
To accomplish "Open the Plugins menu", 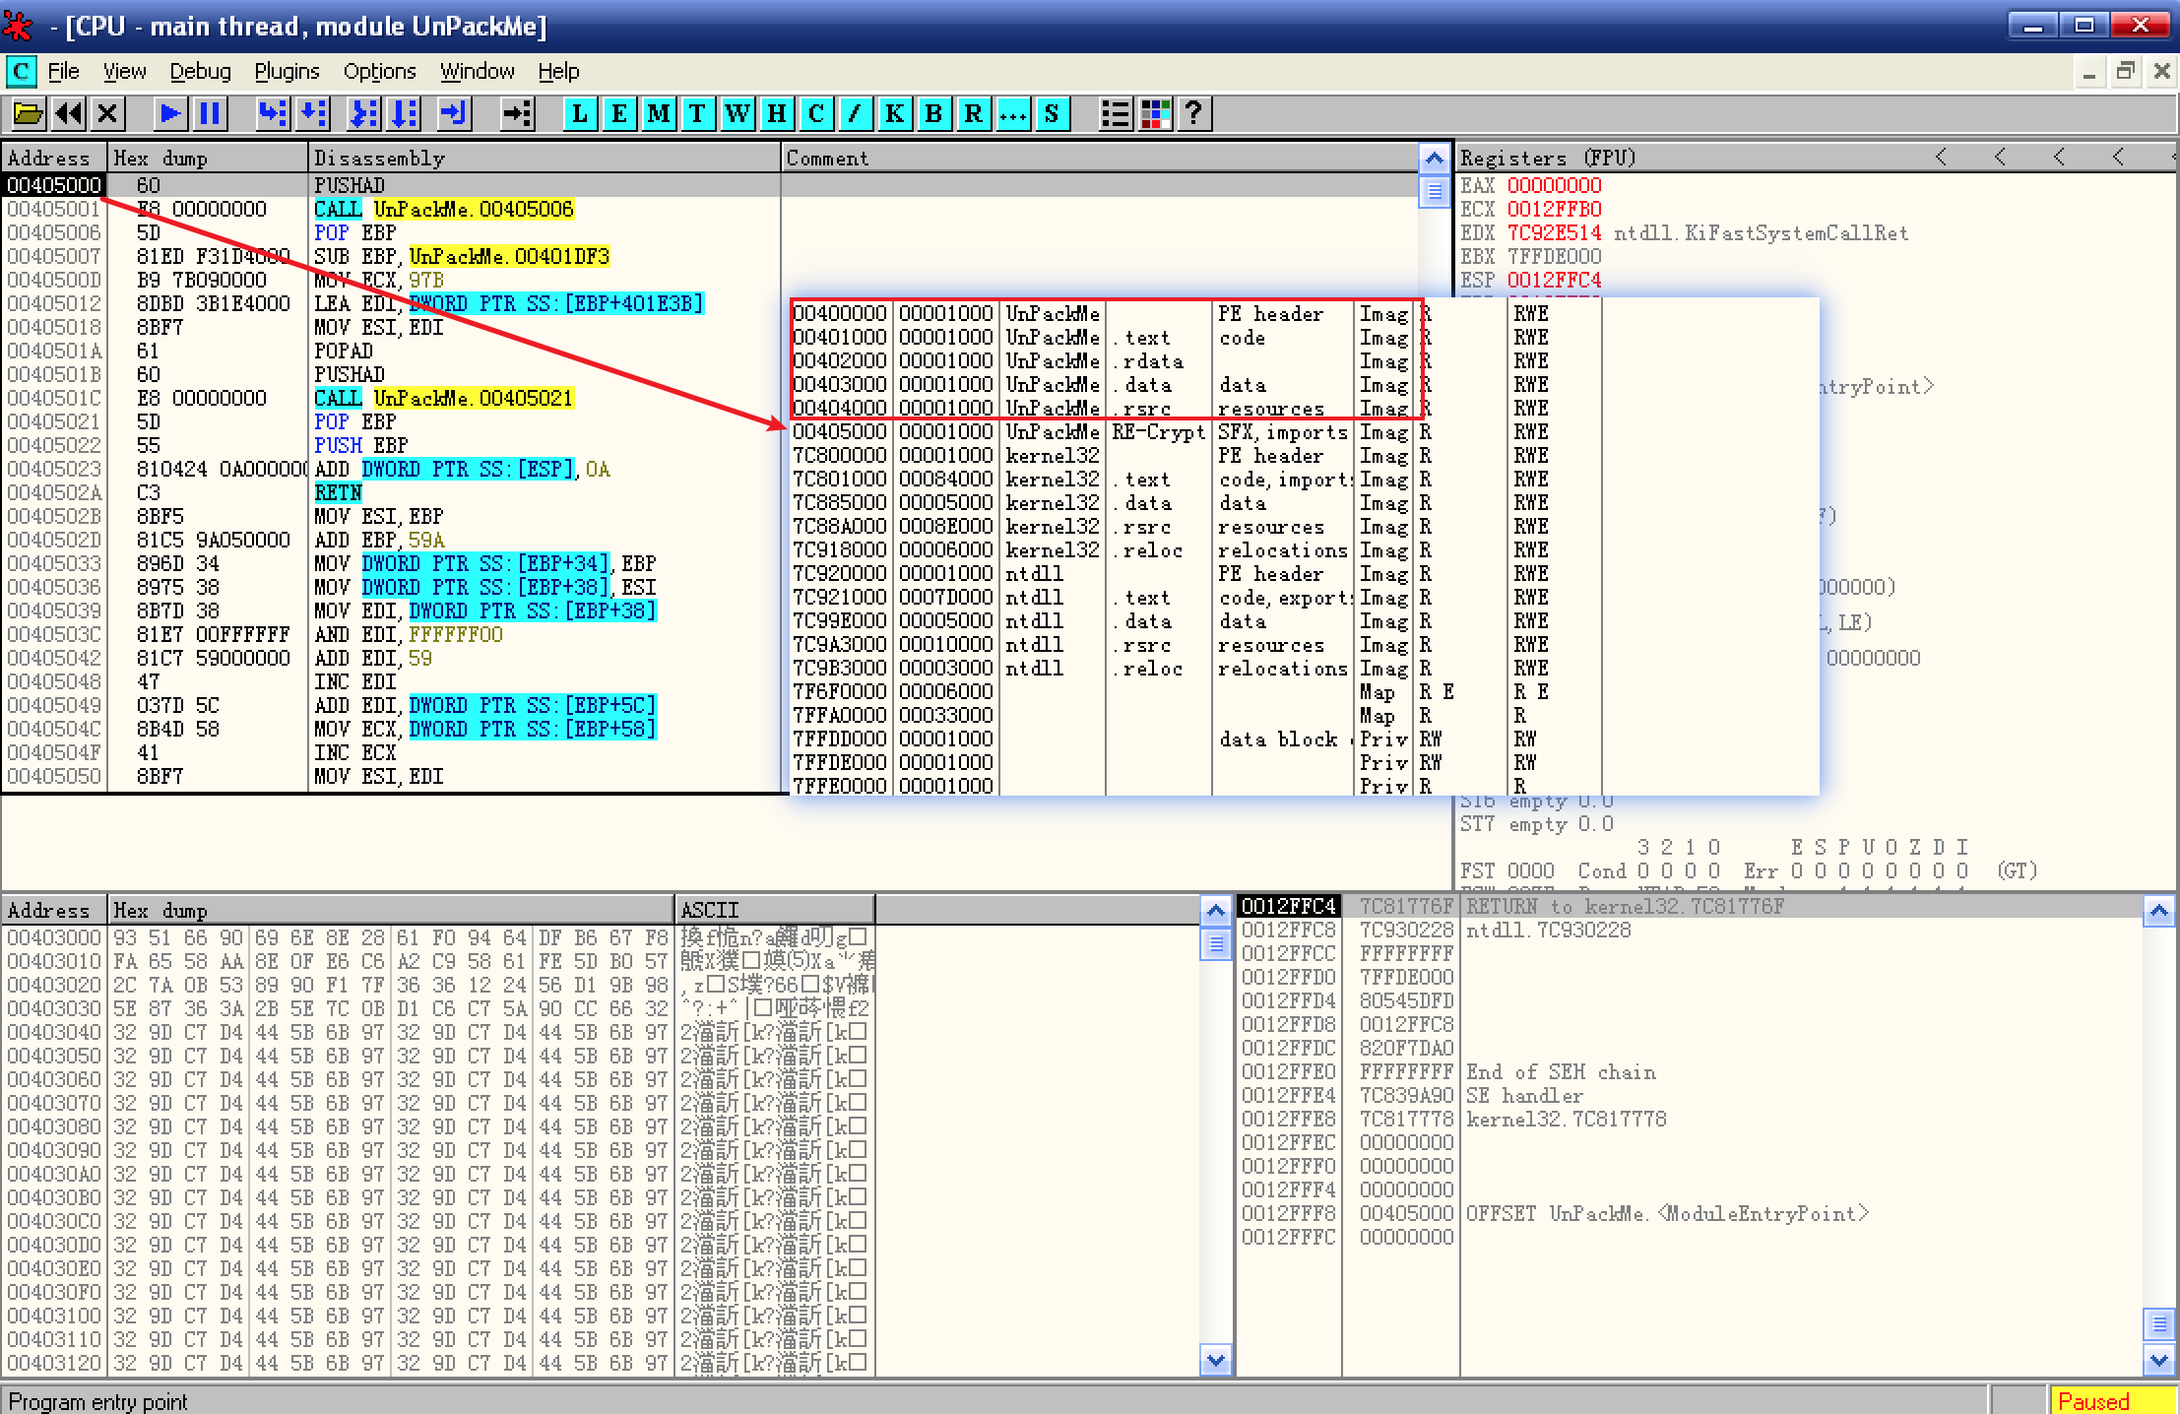I will click(x=287, y=72).
